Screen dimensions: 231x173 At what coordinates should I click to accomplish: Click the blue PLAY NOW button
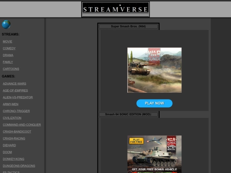point(154,103)
